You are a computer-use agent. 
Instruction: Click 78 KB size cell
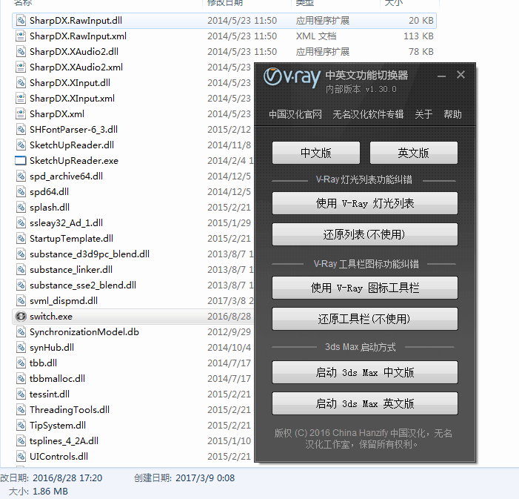click(421, 52)
